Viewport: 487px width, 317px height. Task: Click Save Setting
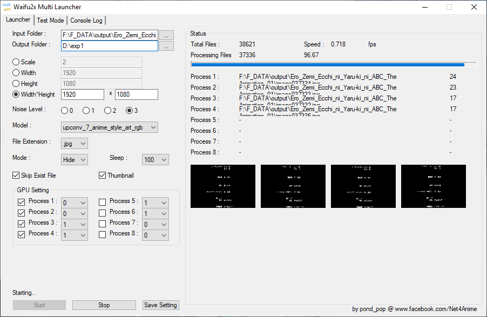coord(160,305)
